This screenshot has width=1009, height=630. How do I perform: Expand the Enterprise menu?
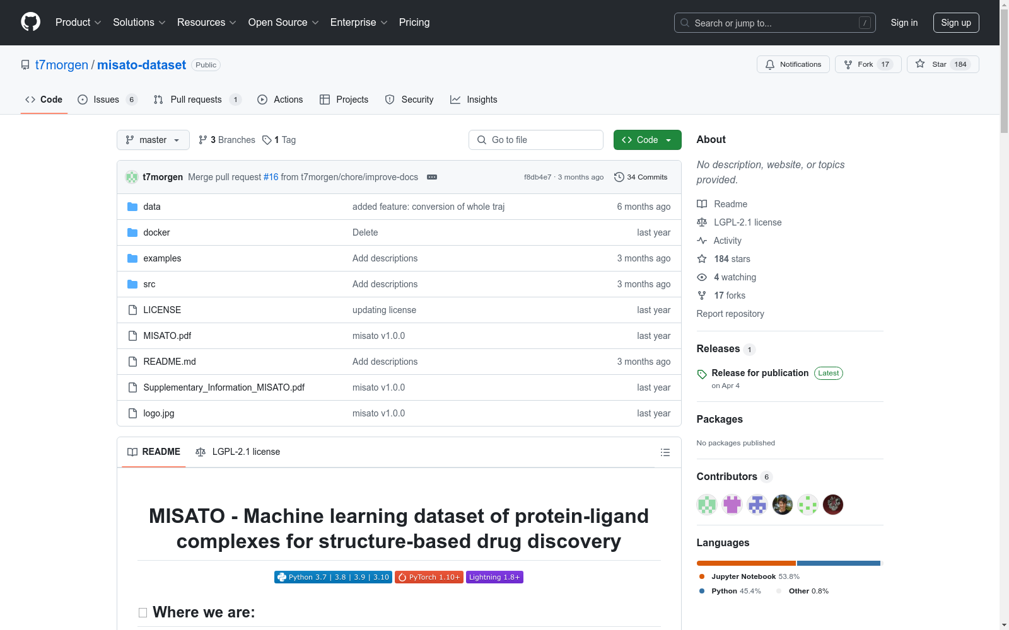tap(359, 22)
